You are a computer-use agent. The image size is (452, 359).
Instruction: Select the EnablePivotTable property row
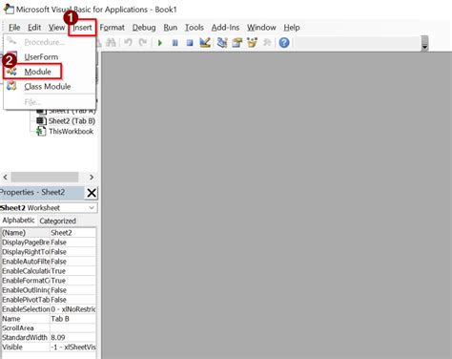click(49, 300)
